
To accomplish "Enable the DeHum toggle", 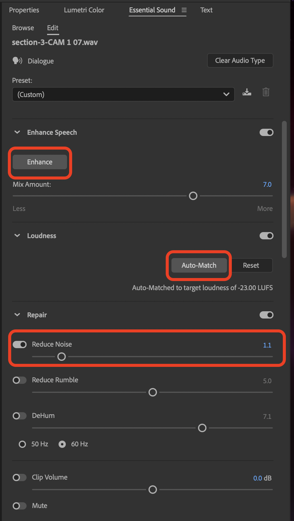I will [x=20, y=416].
